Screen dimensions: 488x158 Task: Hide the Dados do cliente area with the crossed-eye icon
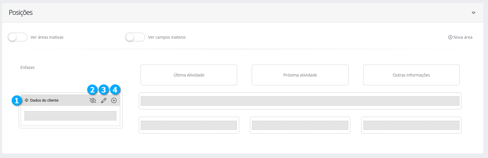[93, 100]
